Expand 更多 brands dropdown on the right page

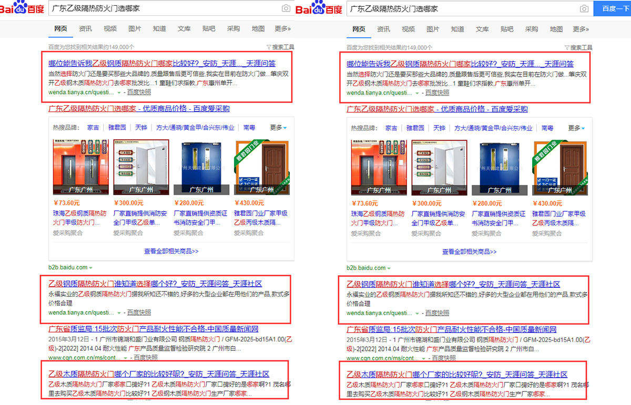(576, 128)
